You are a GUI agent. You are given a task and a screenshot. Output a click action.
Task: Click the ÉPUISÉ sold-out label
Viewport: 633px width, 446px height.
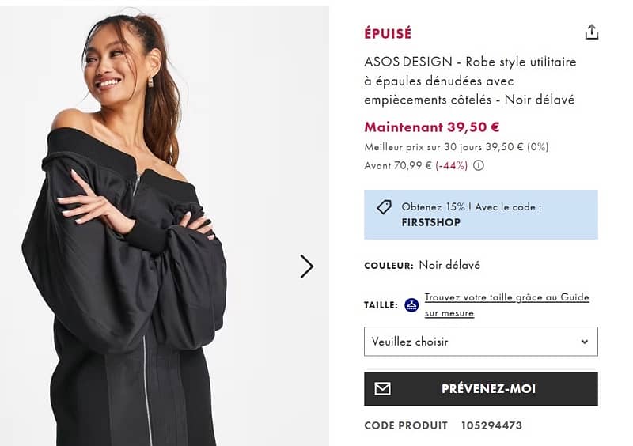388,34
